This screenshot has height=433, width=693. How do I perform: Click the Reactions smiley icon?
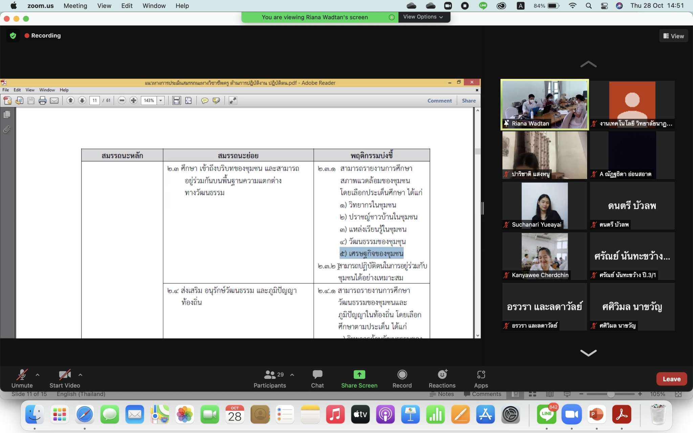click(x=442, y=375)
